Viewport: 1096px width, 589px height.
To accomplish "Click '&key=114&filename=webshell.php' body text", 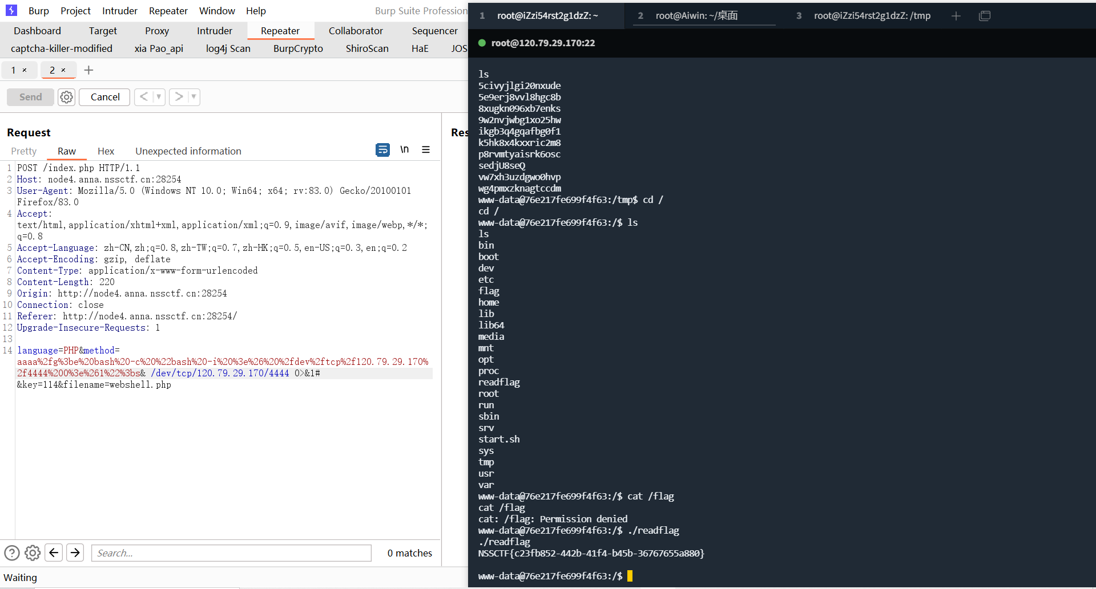I will tap(94, 384).
